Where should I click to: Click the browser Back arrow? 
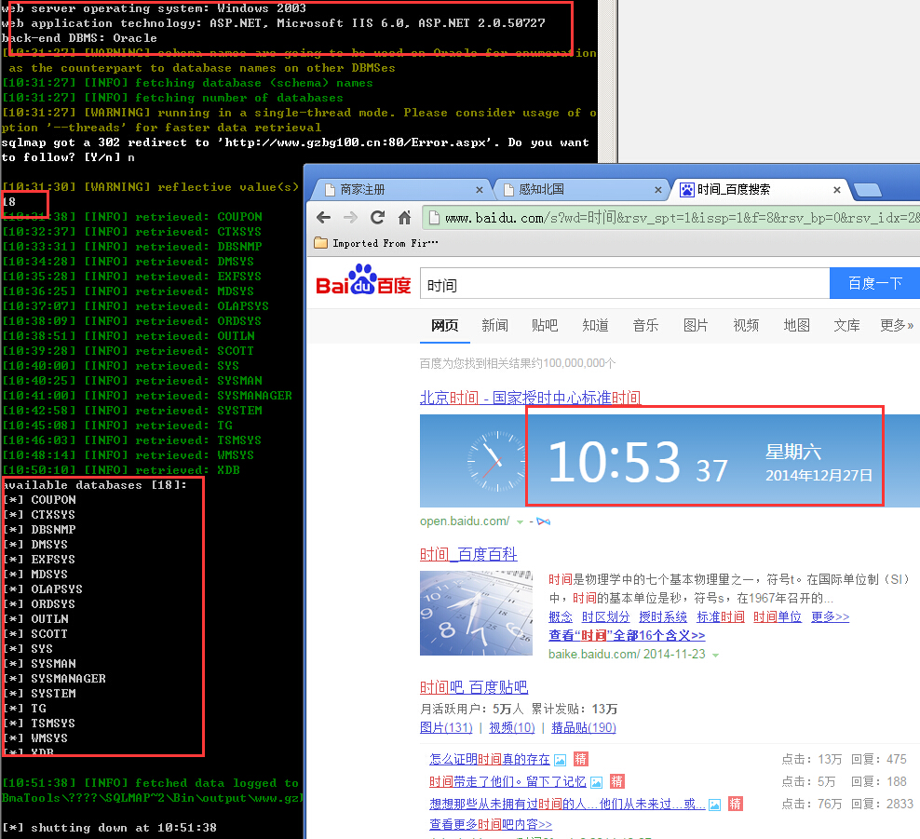(323, 218)
